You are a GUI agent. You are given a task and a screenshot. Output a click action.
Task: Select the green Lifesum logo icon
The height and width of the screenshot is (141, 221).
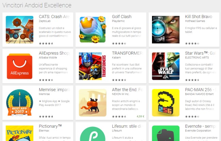92,133
